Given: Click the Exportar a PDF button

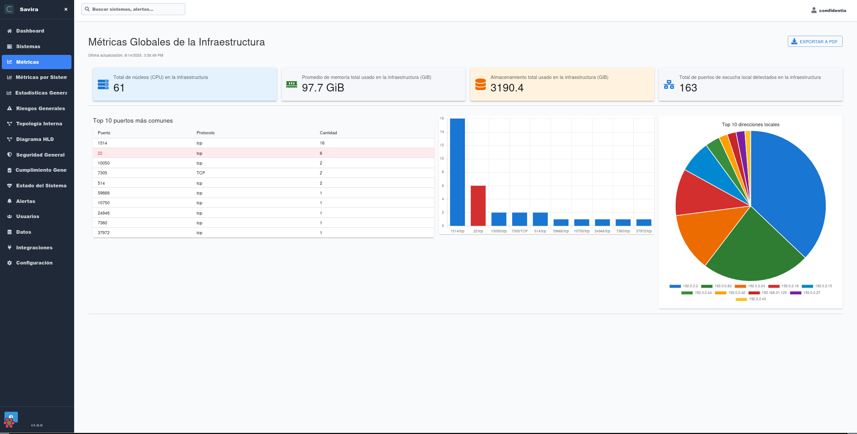Looking at the screenshot, I should (815, 41).
